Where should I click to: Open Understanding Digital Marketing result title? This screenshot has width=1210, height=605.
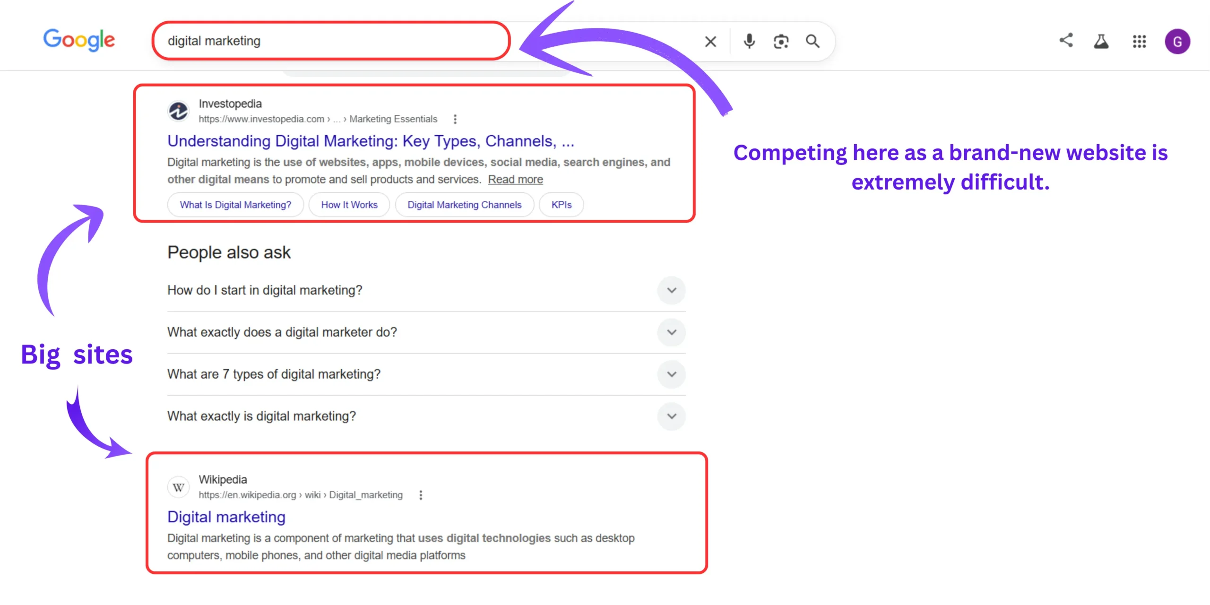point(371,141)
